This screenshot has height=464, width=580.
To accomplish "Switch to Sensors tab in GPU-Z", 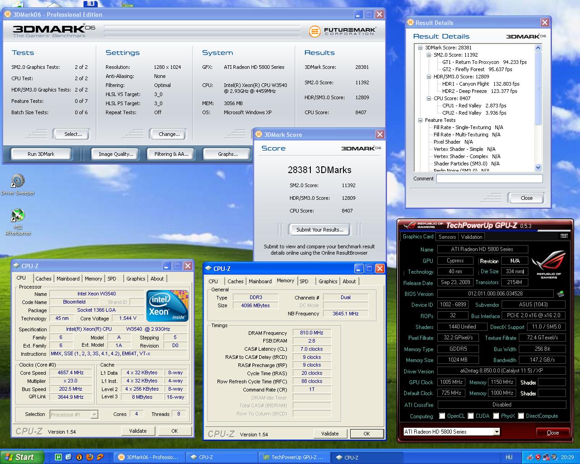I will point(447,237).
